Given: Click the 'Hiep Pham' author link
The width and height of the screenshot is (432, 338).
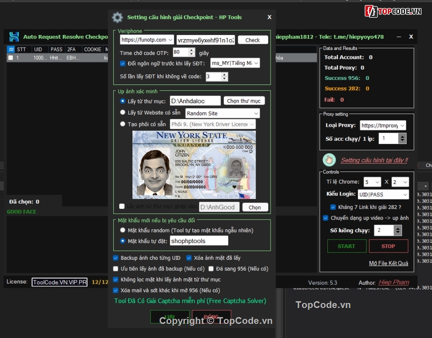Looking at the screenshot, I should [394, 282].
